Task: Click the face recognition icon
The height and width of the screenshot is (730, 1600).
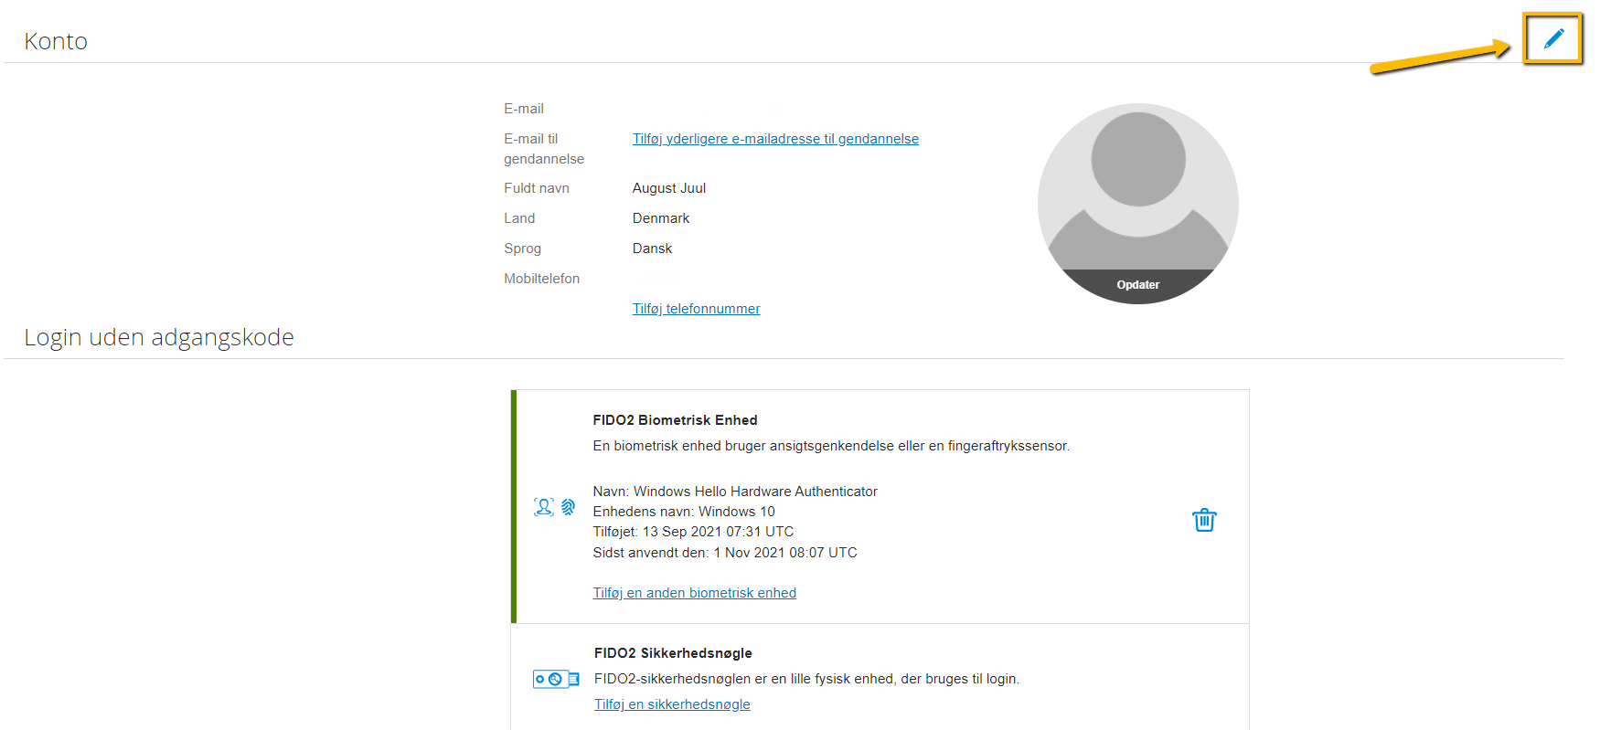Action: point(544,507)
